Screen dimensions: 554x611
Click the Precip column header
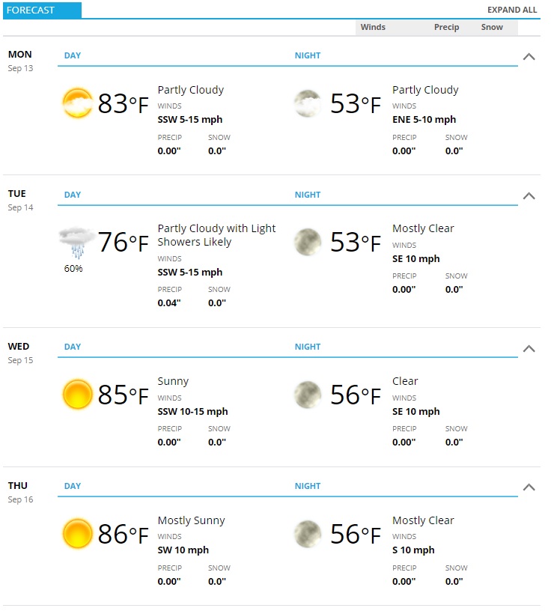pyautogui.click(x=446, y=27)
